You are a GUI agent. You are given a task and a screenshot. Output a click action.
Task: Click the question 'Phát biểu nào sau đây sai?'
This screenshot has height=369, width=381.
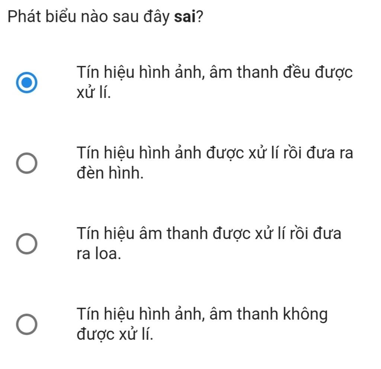106,17
